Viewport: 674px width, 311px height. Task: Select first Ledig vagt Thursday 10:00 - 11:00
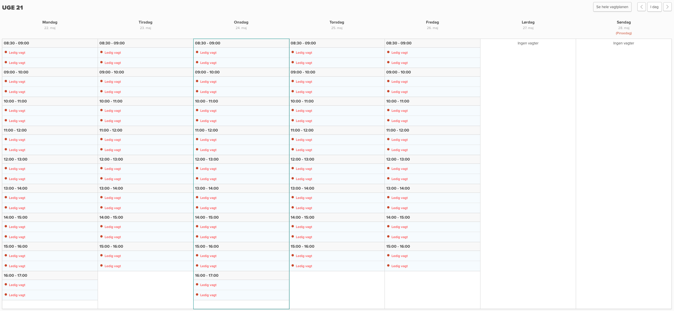coord(304,111)
